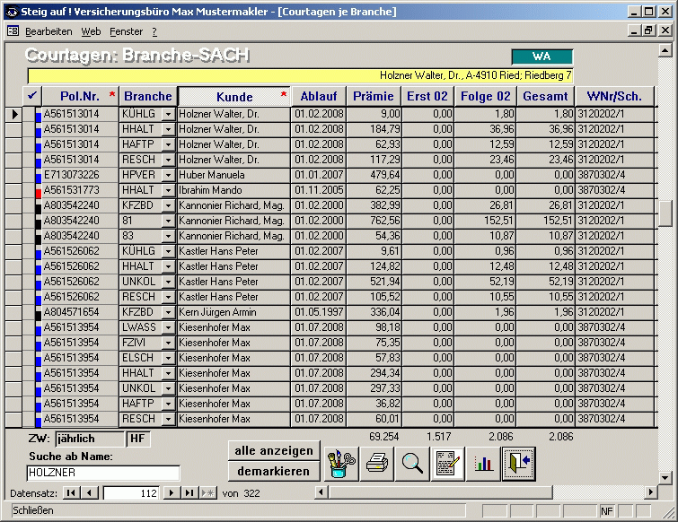The image size is (678, 522).
Task: Click the record number field showing 112
Action: pos(131,493)
